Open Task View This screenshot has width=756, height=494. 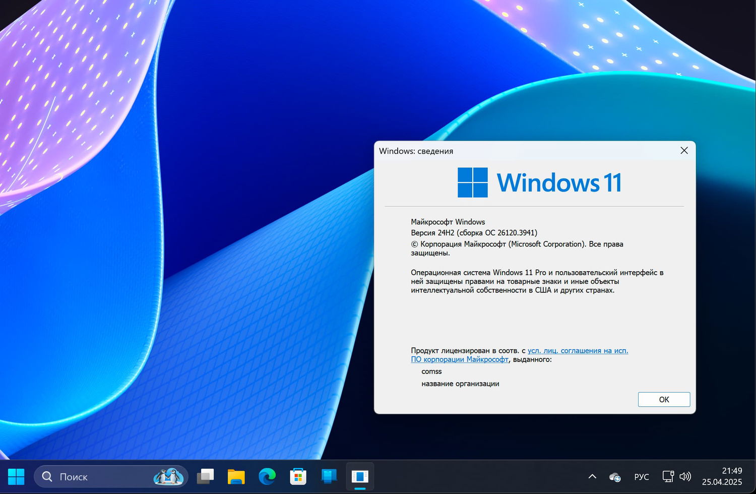206,476
